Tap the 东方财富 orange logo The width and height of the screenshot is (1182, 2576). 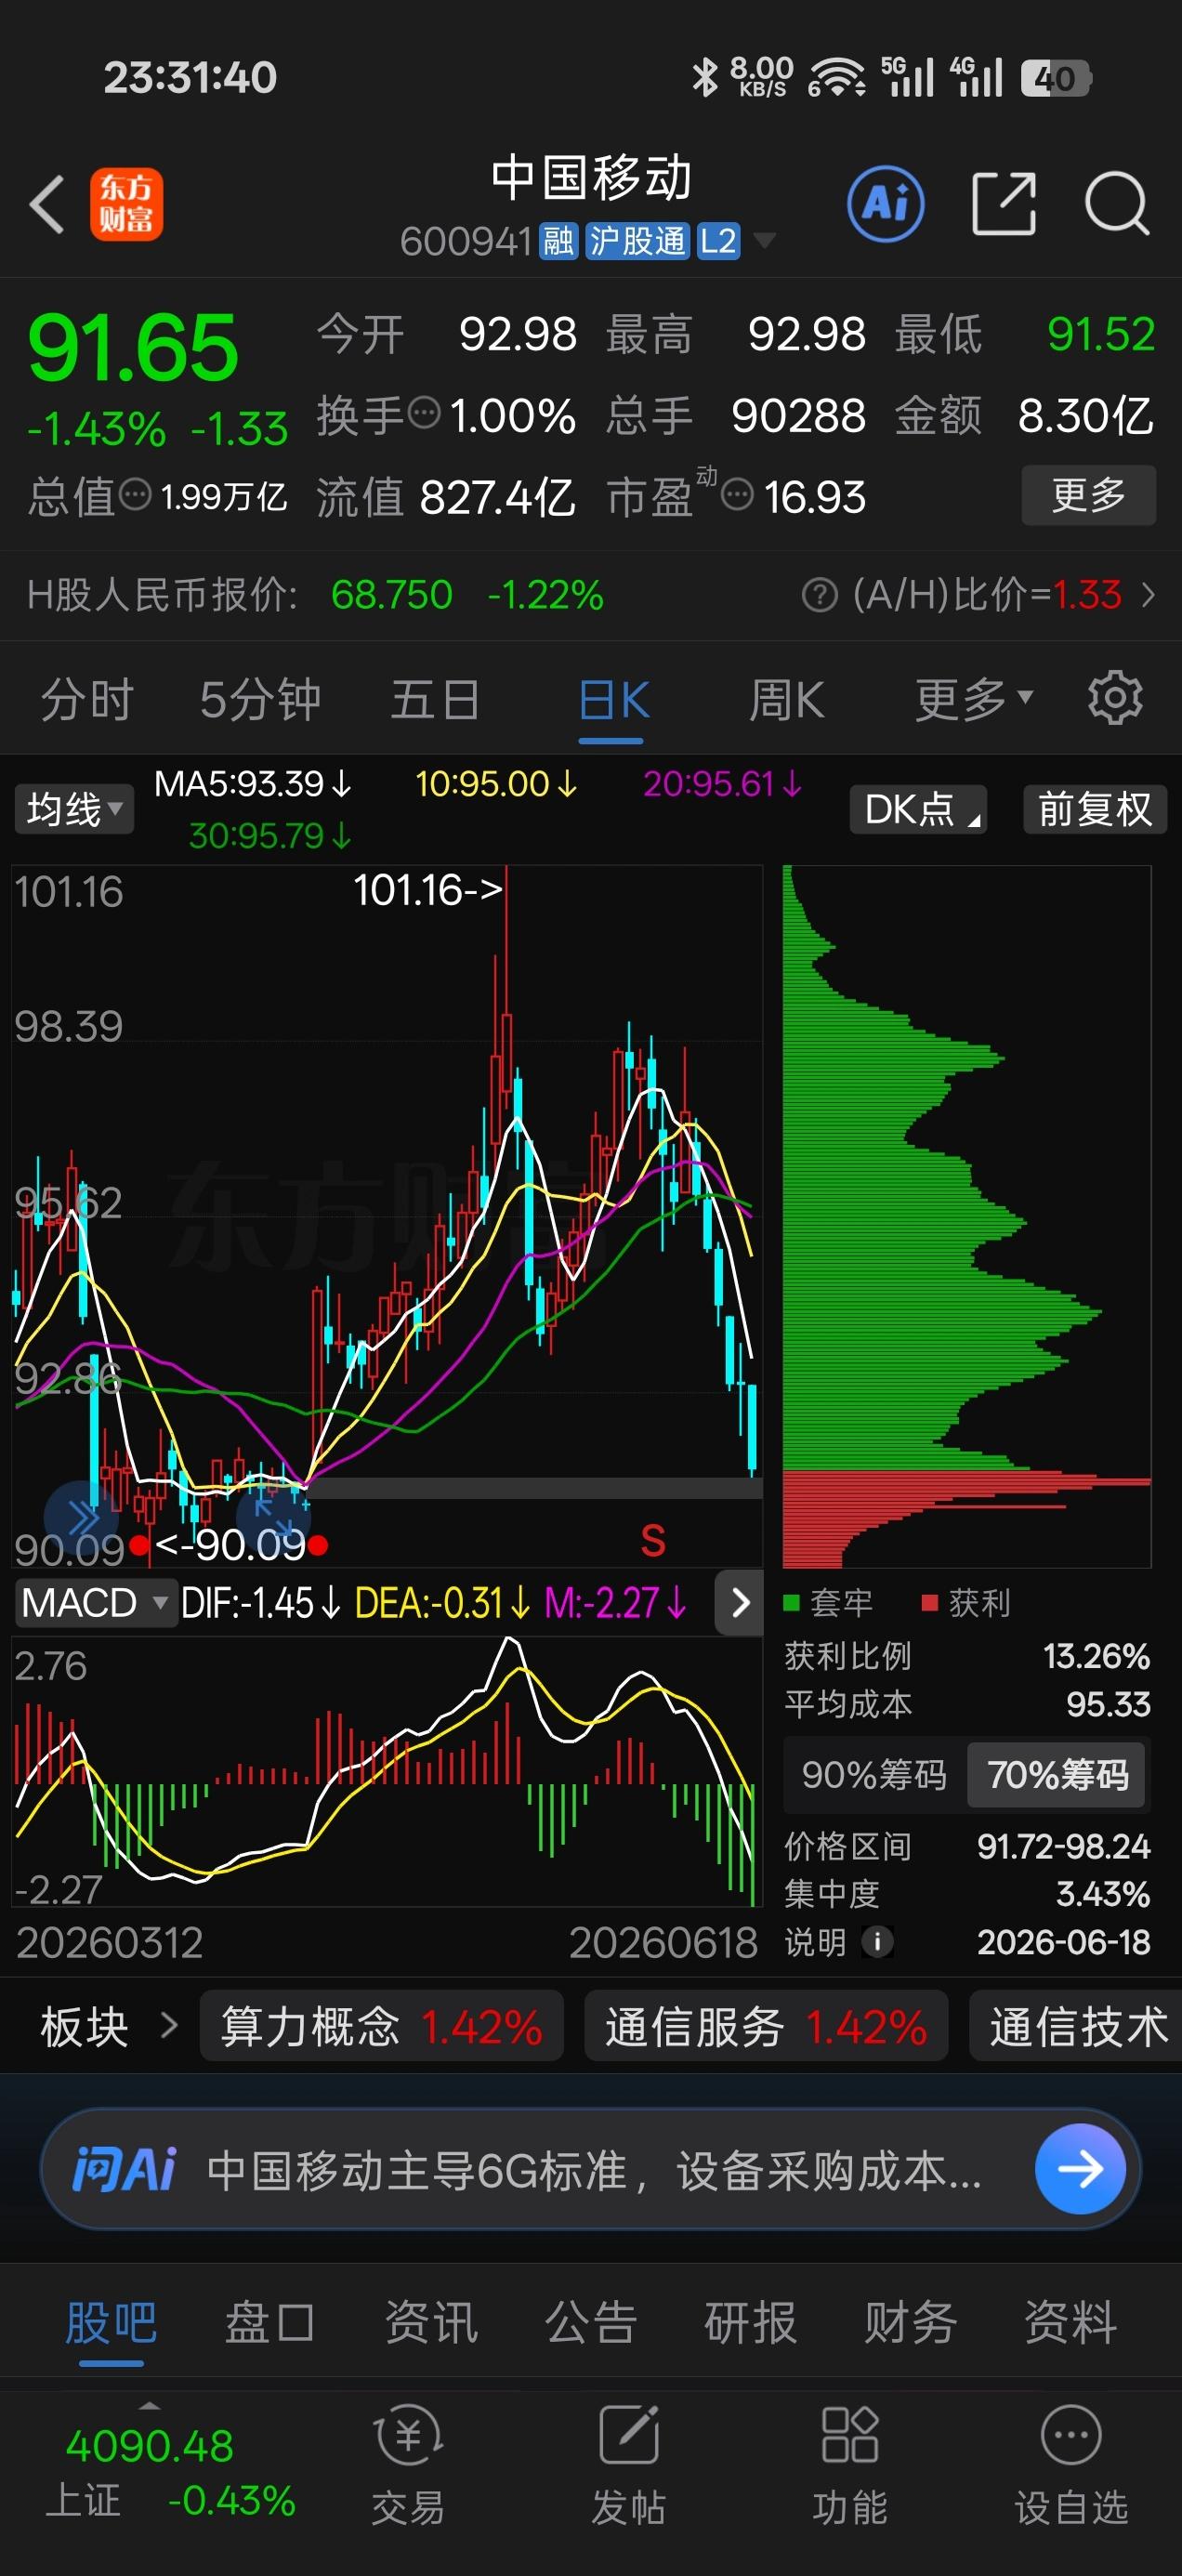click(126, 204)
